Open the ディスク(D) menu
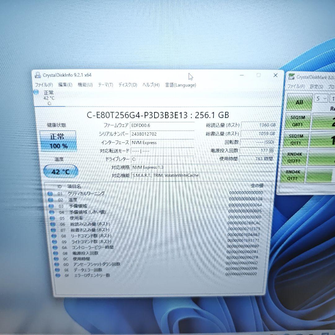The width and height of the screenshot is (335, 335). point(127,85)
